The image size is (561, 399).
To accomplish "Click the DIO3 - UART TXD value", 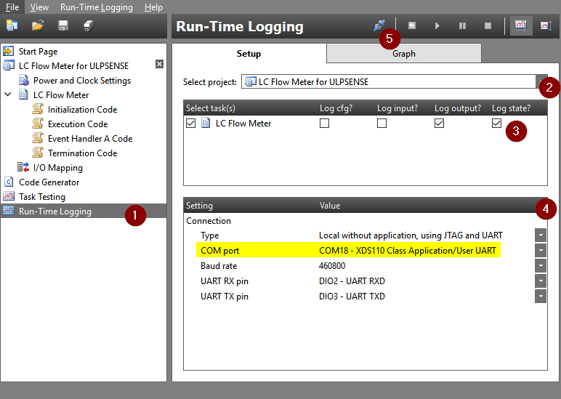I will 352,297.
